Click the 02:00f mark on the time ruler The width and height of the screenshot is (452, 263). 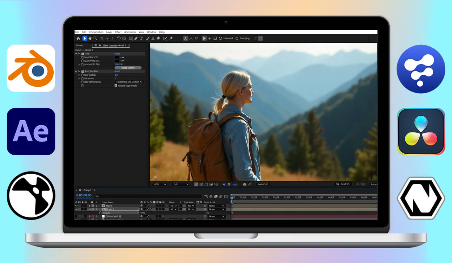(276, 197)
